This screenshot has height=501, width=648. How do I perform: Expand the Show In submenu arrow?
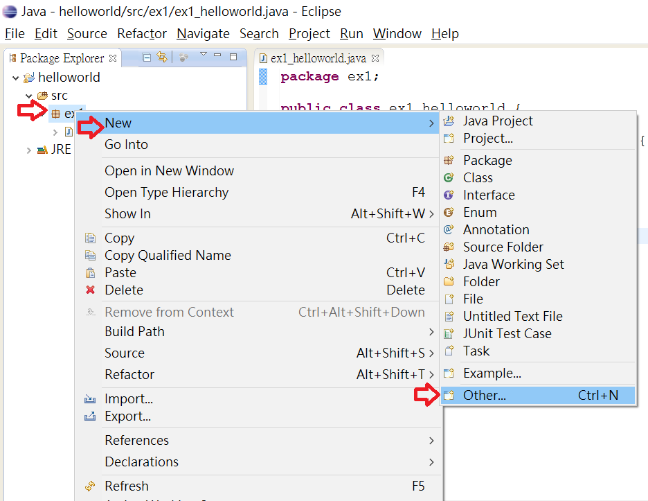coord(431,214)
